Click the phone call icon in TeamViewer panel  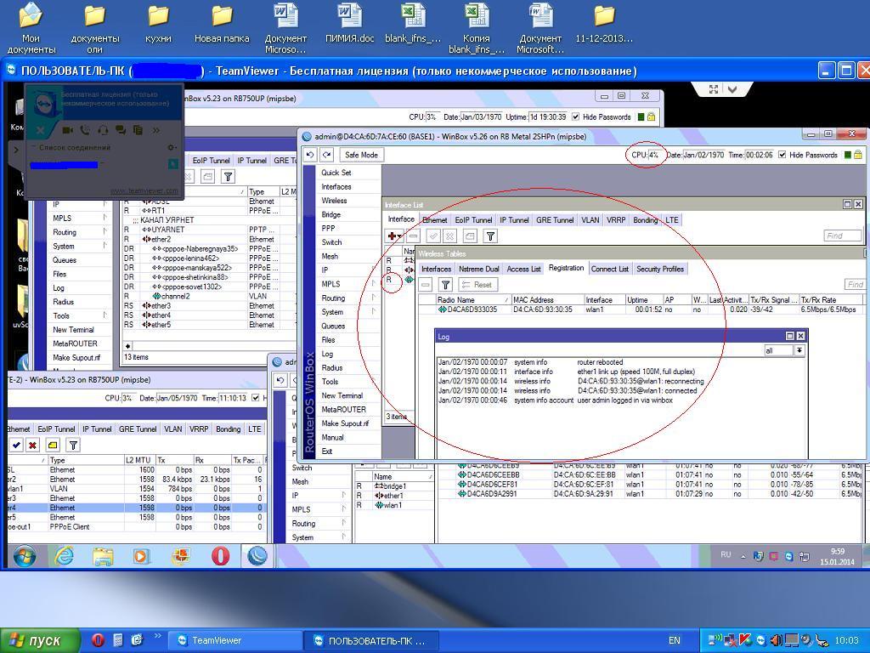click(85, 130)
